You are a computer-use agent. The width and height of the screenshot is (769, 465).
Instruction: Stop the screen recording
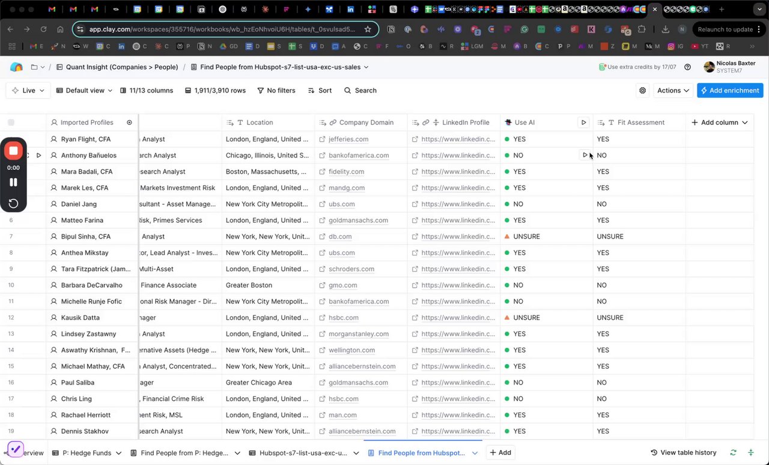pyautogui.click(x=13, y=151)
